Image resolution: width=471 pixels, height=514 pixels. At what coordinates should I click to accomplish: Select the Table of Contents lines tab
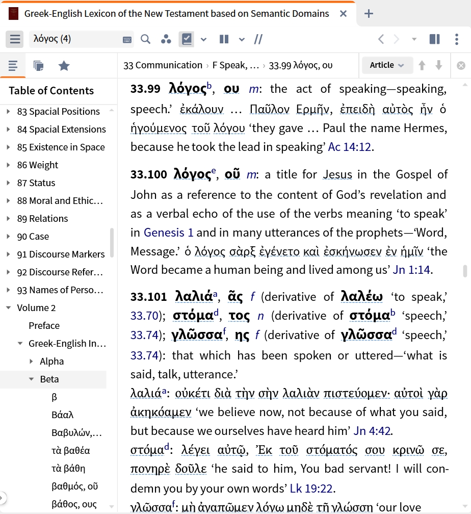pos(13,66)
